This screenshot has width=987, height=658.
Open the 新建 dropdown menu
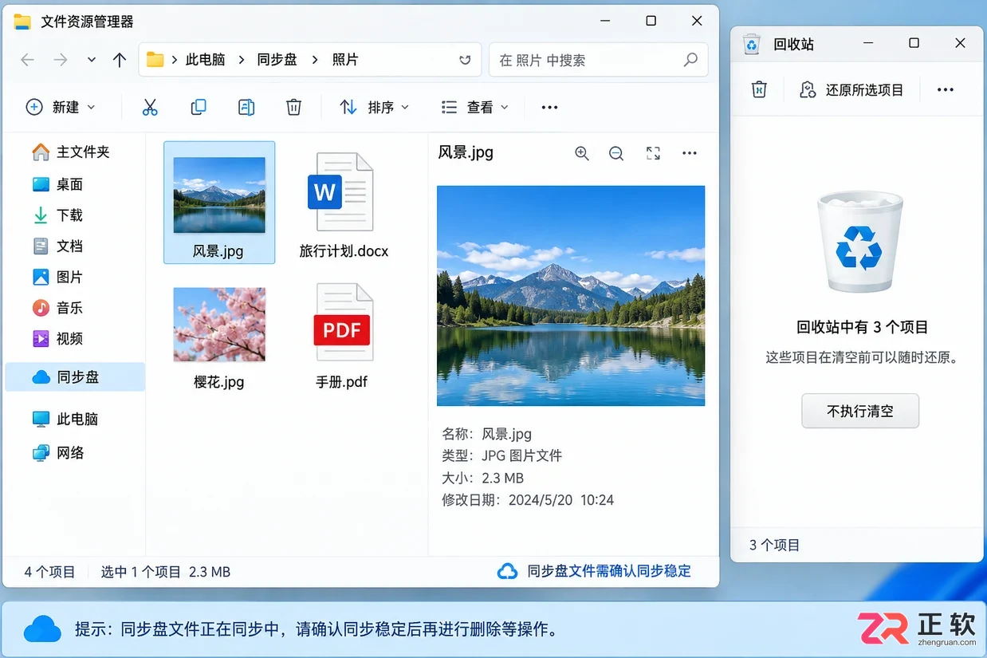pyautogui.click(x=61, y=107)
